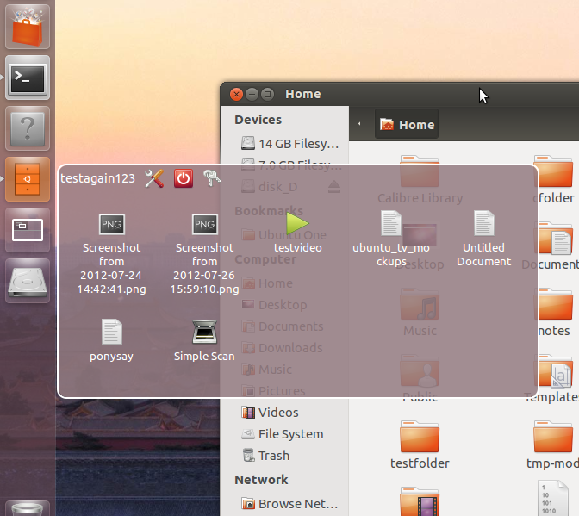
Task: Open the testfolder folder in Home window
Action: (x=420, y=445)
